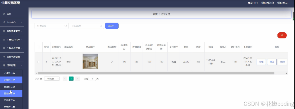295x109 pixels.
Task: Click the 下单时间 column header
Action: click(248, 47)
